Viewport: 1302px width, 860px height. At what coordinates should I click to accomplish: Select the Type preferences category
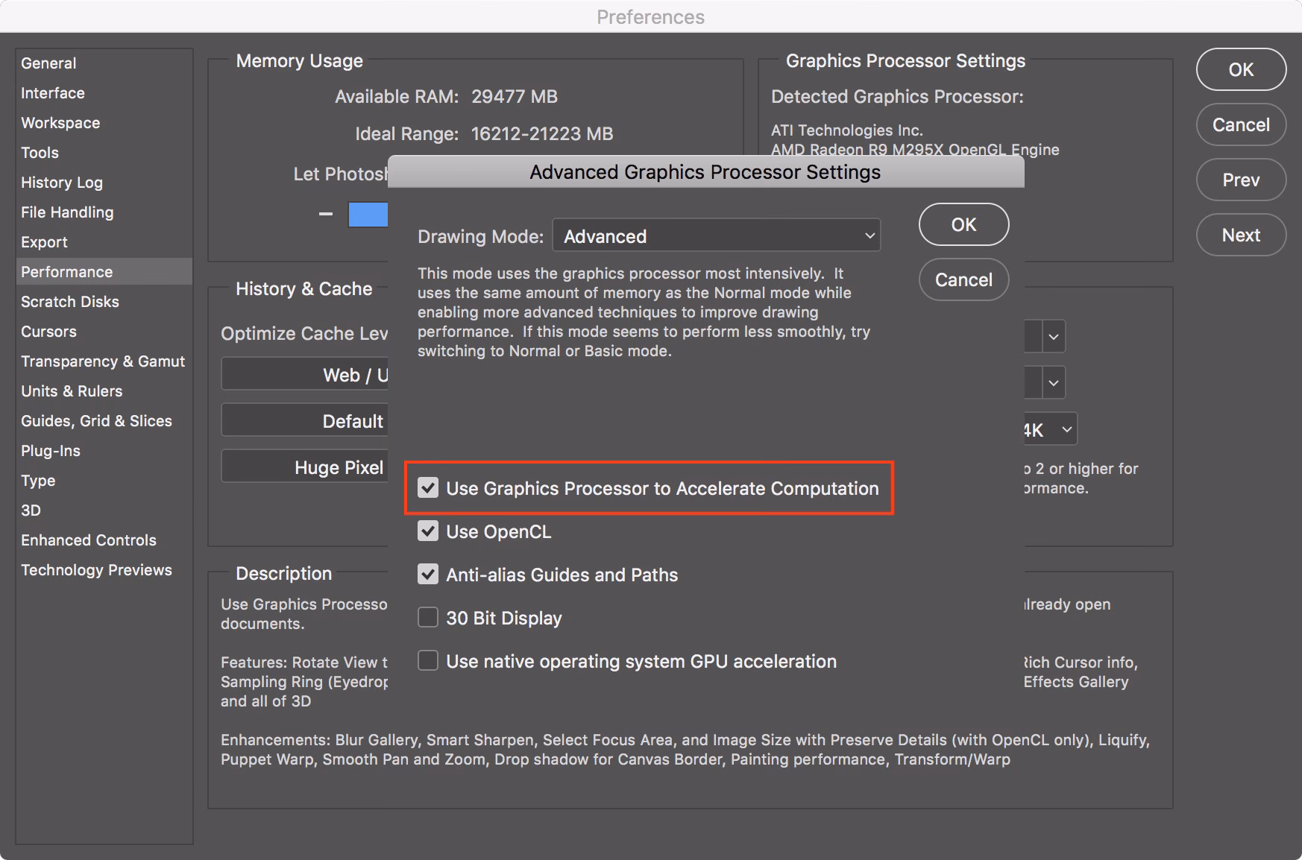pos(37,481)
